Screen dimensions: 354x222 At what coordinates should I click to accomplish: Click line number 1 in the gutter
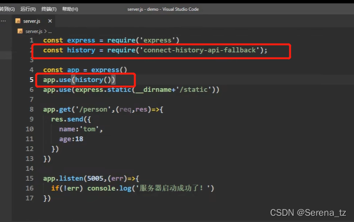pyautogui.click(x=32, y=40)
